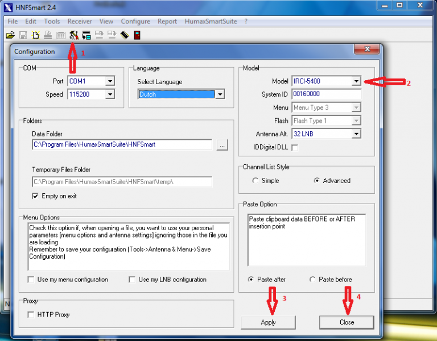Click the Data Folder path field
This screenshot has width=437, height=341.
(122, 144)
